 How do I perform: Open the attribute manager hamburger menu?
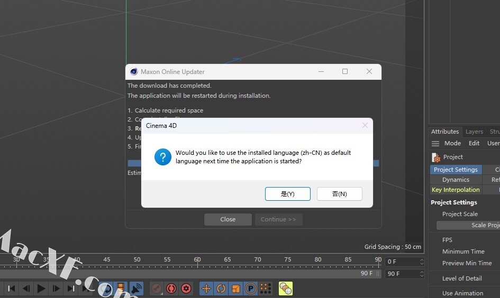coord(435,144)
